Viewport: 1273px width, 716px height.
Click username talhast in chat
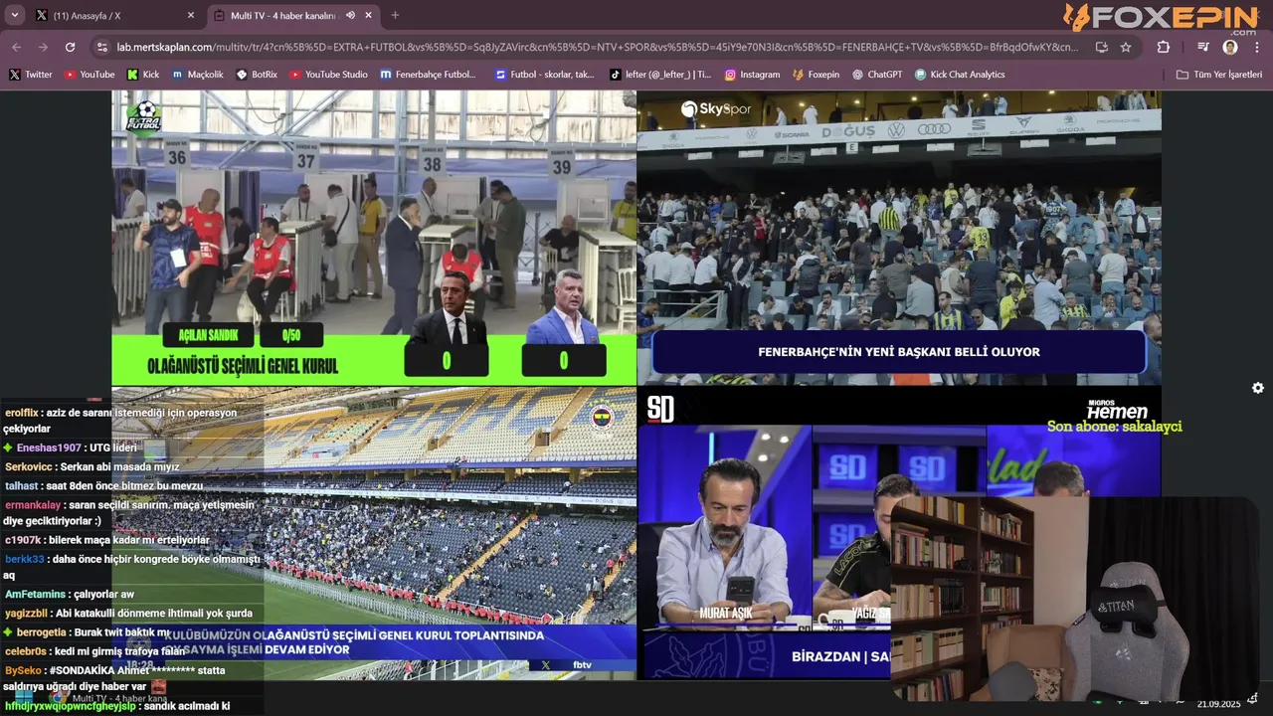coord(21,485)
